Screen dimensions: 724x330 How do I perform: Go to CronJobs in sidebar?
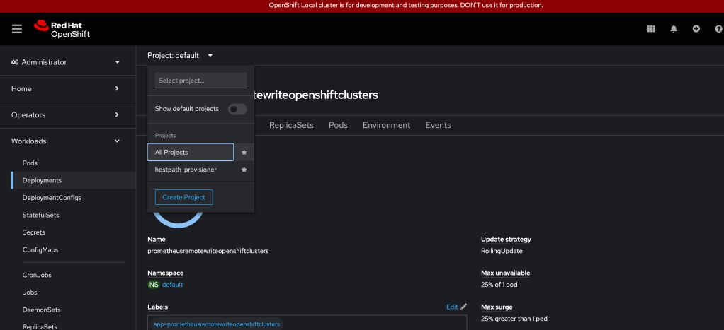coord(37,275)
